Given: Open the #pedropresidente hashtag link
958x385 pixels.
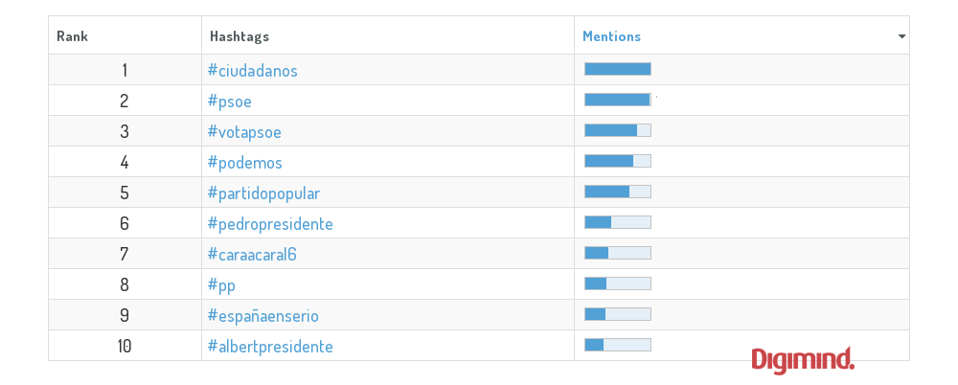Looking at the screenshot, I should coord(270,224).
